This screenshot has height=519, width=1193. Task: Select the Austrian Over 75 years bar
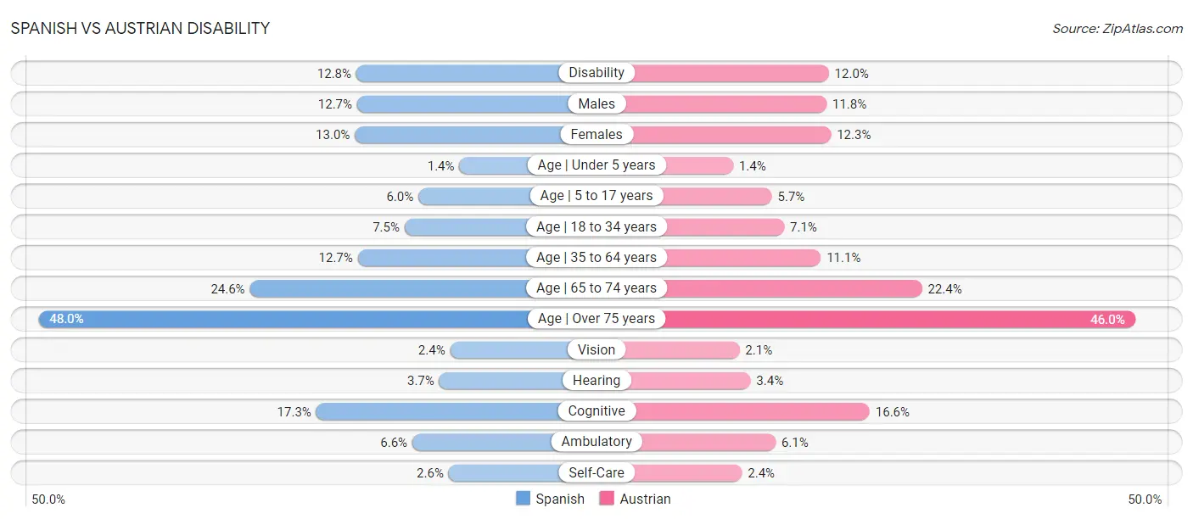(899, 319)
